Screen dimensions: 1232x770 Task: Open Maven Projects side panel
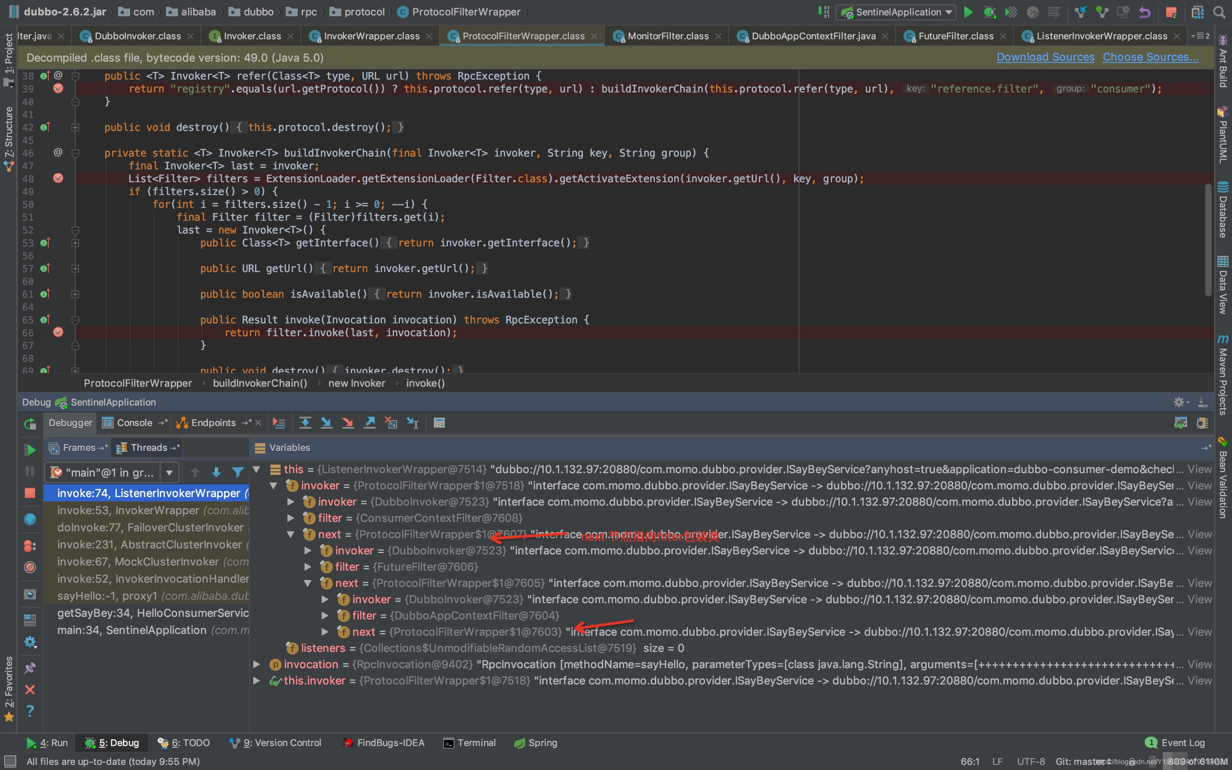1223,374
